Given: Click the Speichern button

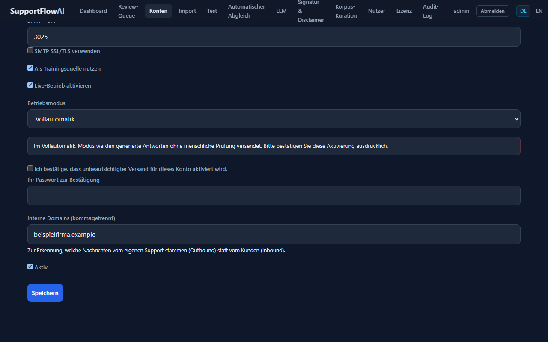Looking at the screenshot, I should click(x=45, y=293).
